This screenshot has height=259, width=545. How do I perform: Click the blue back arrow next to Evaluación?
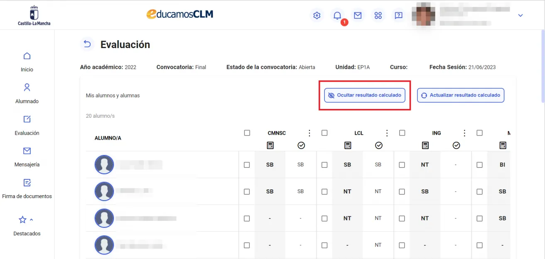[87, 44]
